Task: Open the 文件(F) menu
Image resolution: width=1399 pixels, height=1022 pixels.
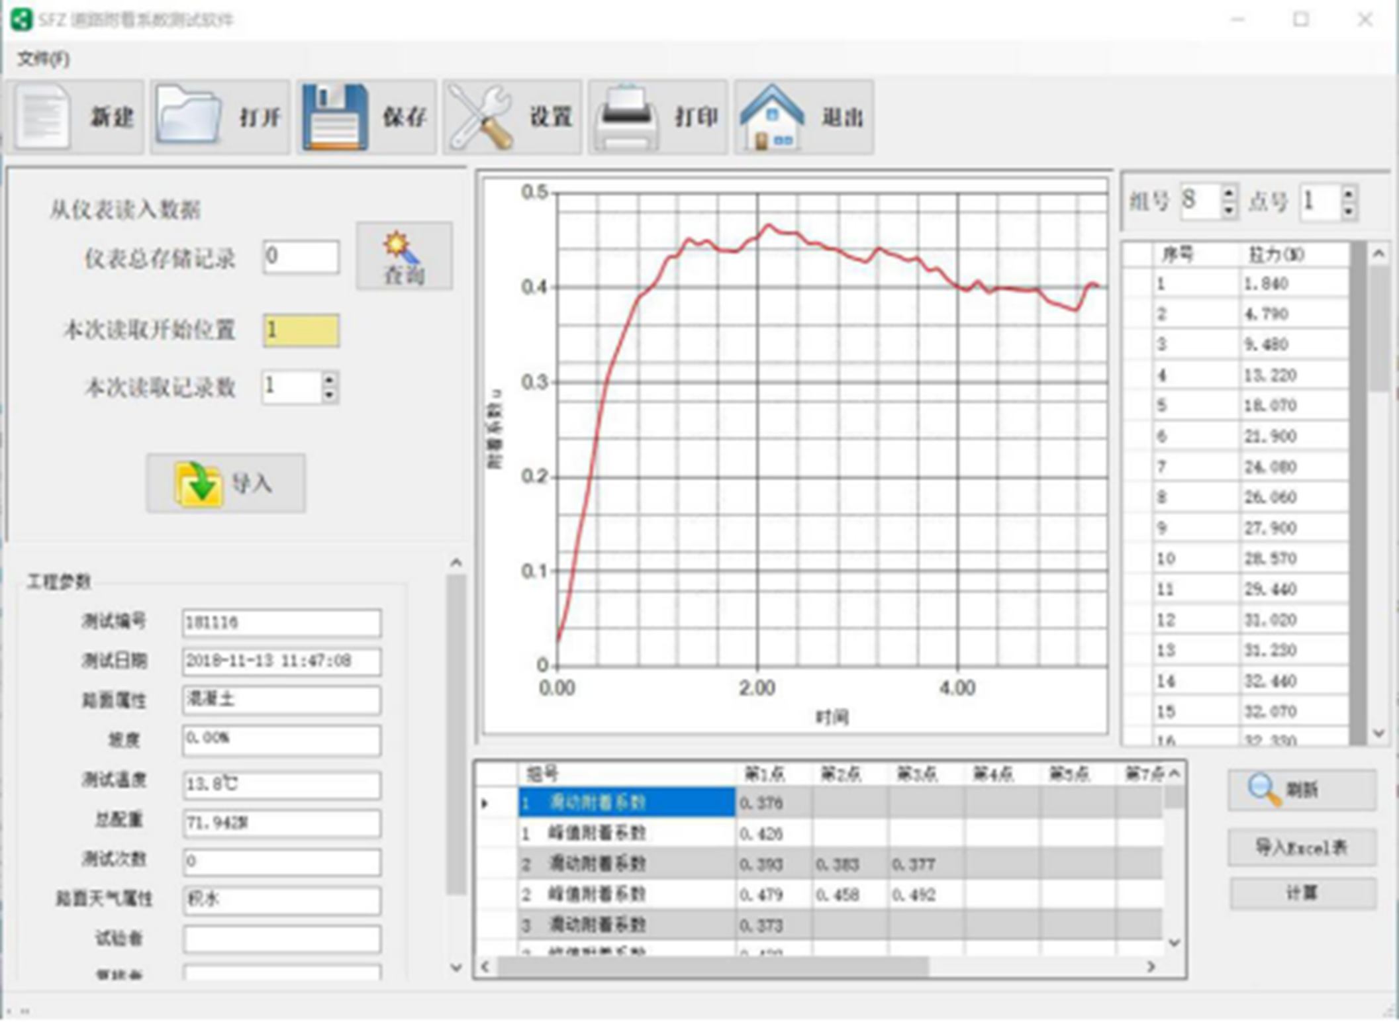Action: pyautogui.click(x=43, y=59)
